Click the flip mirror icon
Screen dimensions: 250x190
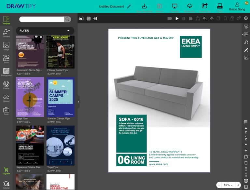click(198, 19)
